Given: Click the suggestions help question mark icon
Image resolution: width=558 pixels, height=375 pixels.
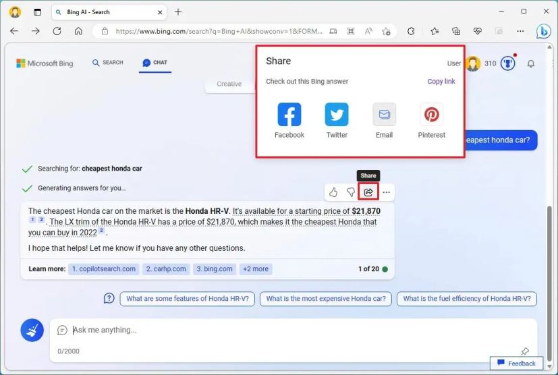Looking at the screenshot, I should pos(109,298).
